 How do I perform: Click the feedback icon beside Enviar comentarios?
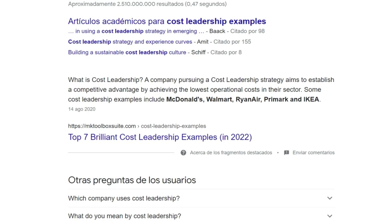pos(286,152)
